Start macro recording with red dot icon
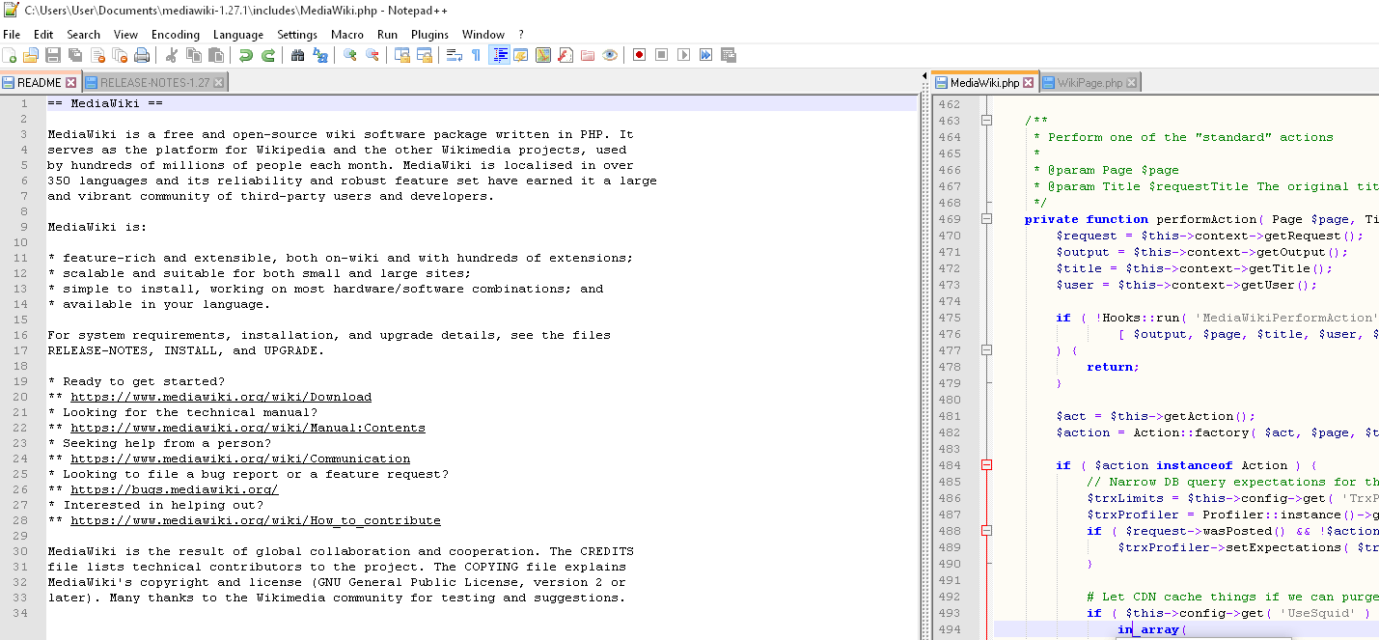 639,55
